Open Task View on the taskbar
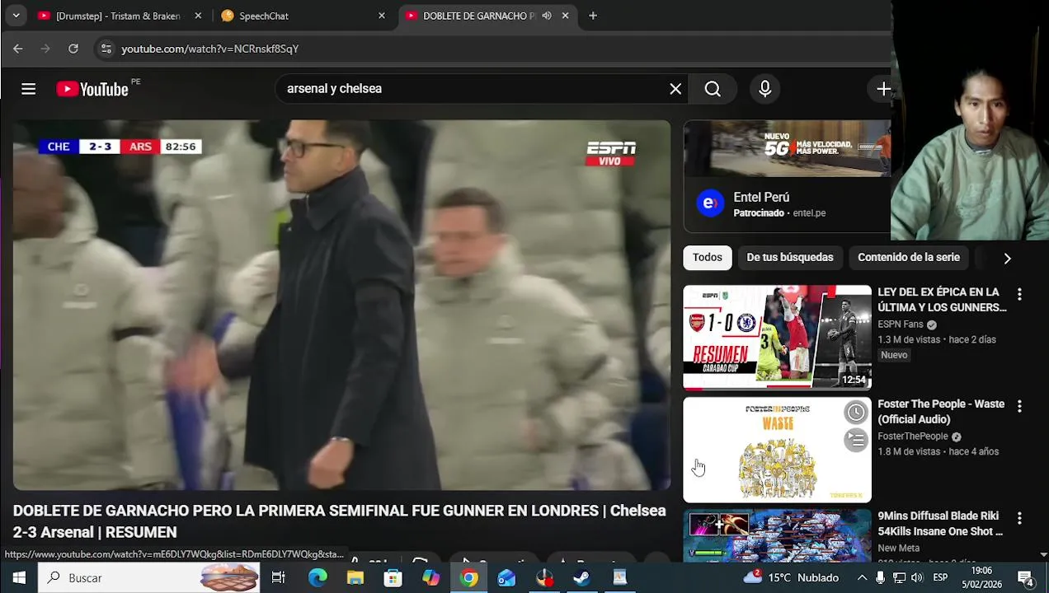This screenshot has height=593, width=1049. 279,578
